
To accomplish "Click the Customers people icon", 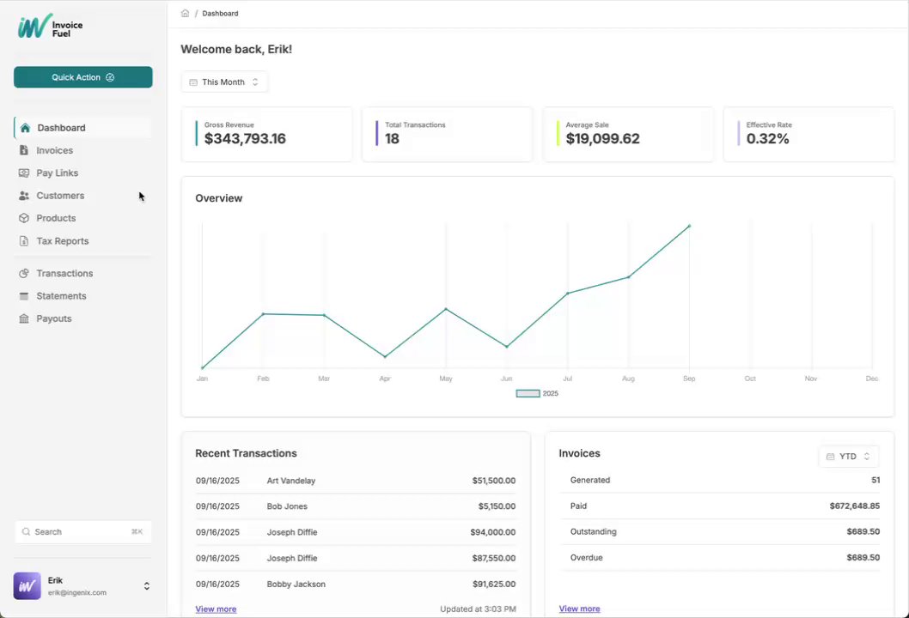I will point(24,196).
